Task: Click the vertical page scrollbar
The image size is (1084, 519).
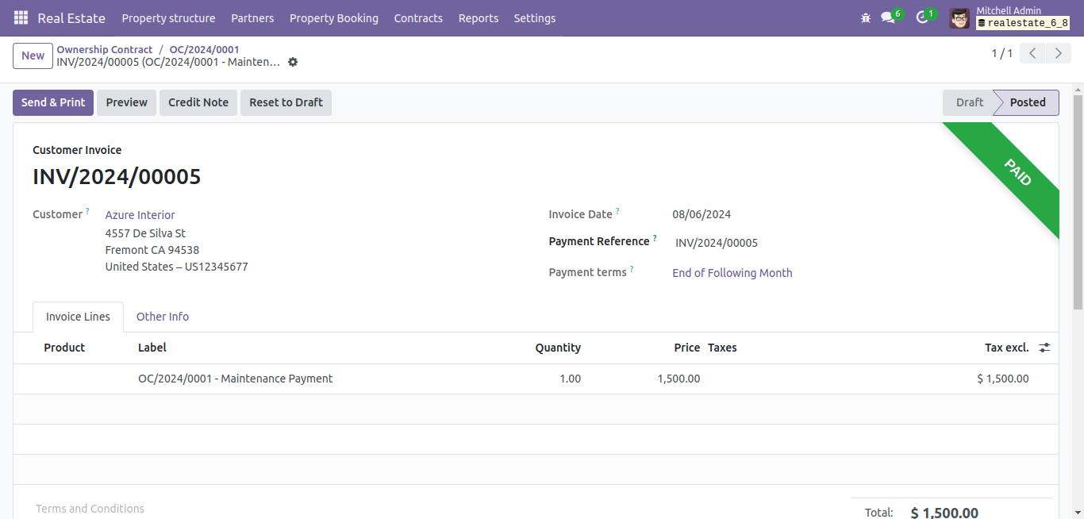Action: (1078, 202)
